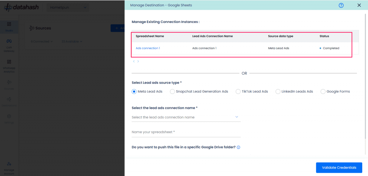Image resolution: width=368 pixels, height=176 pixels.
Task: Open the HomeSpun workspace dropdown
Action: point(68,8)
